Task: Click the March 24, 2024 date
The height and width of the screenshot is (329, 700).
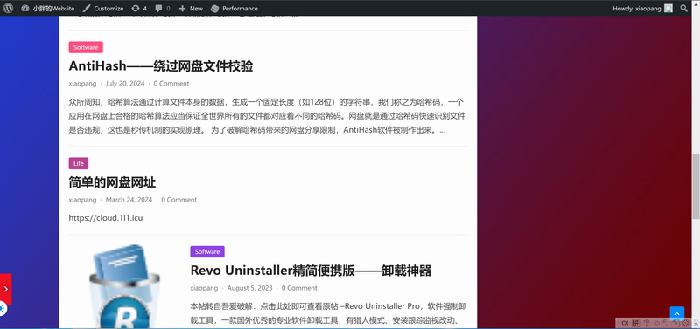Action: [x=129, y=200]
